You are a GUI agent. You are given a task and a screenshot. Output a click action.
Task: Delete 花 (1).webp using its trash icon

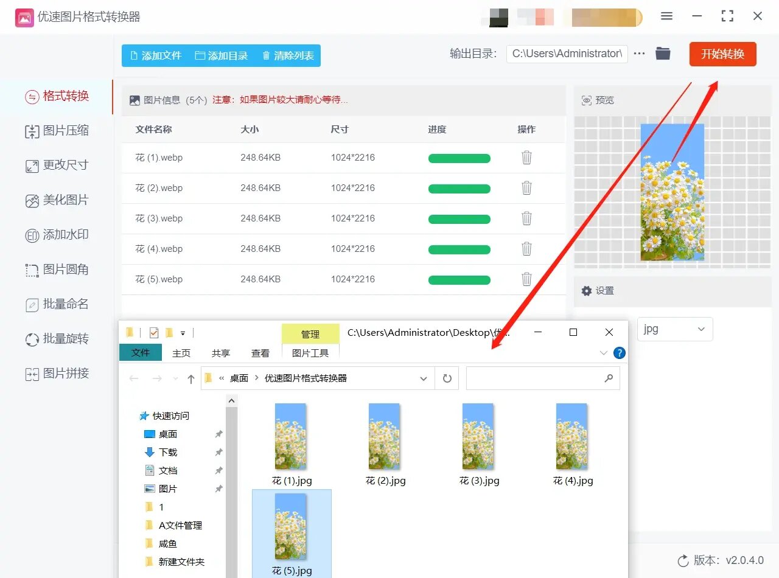tap(526, 157)
